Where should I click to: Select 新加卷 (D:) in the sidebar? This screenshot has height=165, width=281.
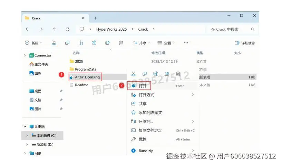click(43, 144)
